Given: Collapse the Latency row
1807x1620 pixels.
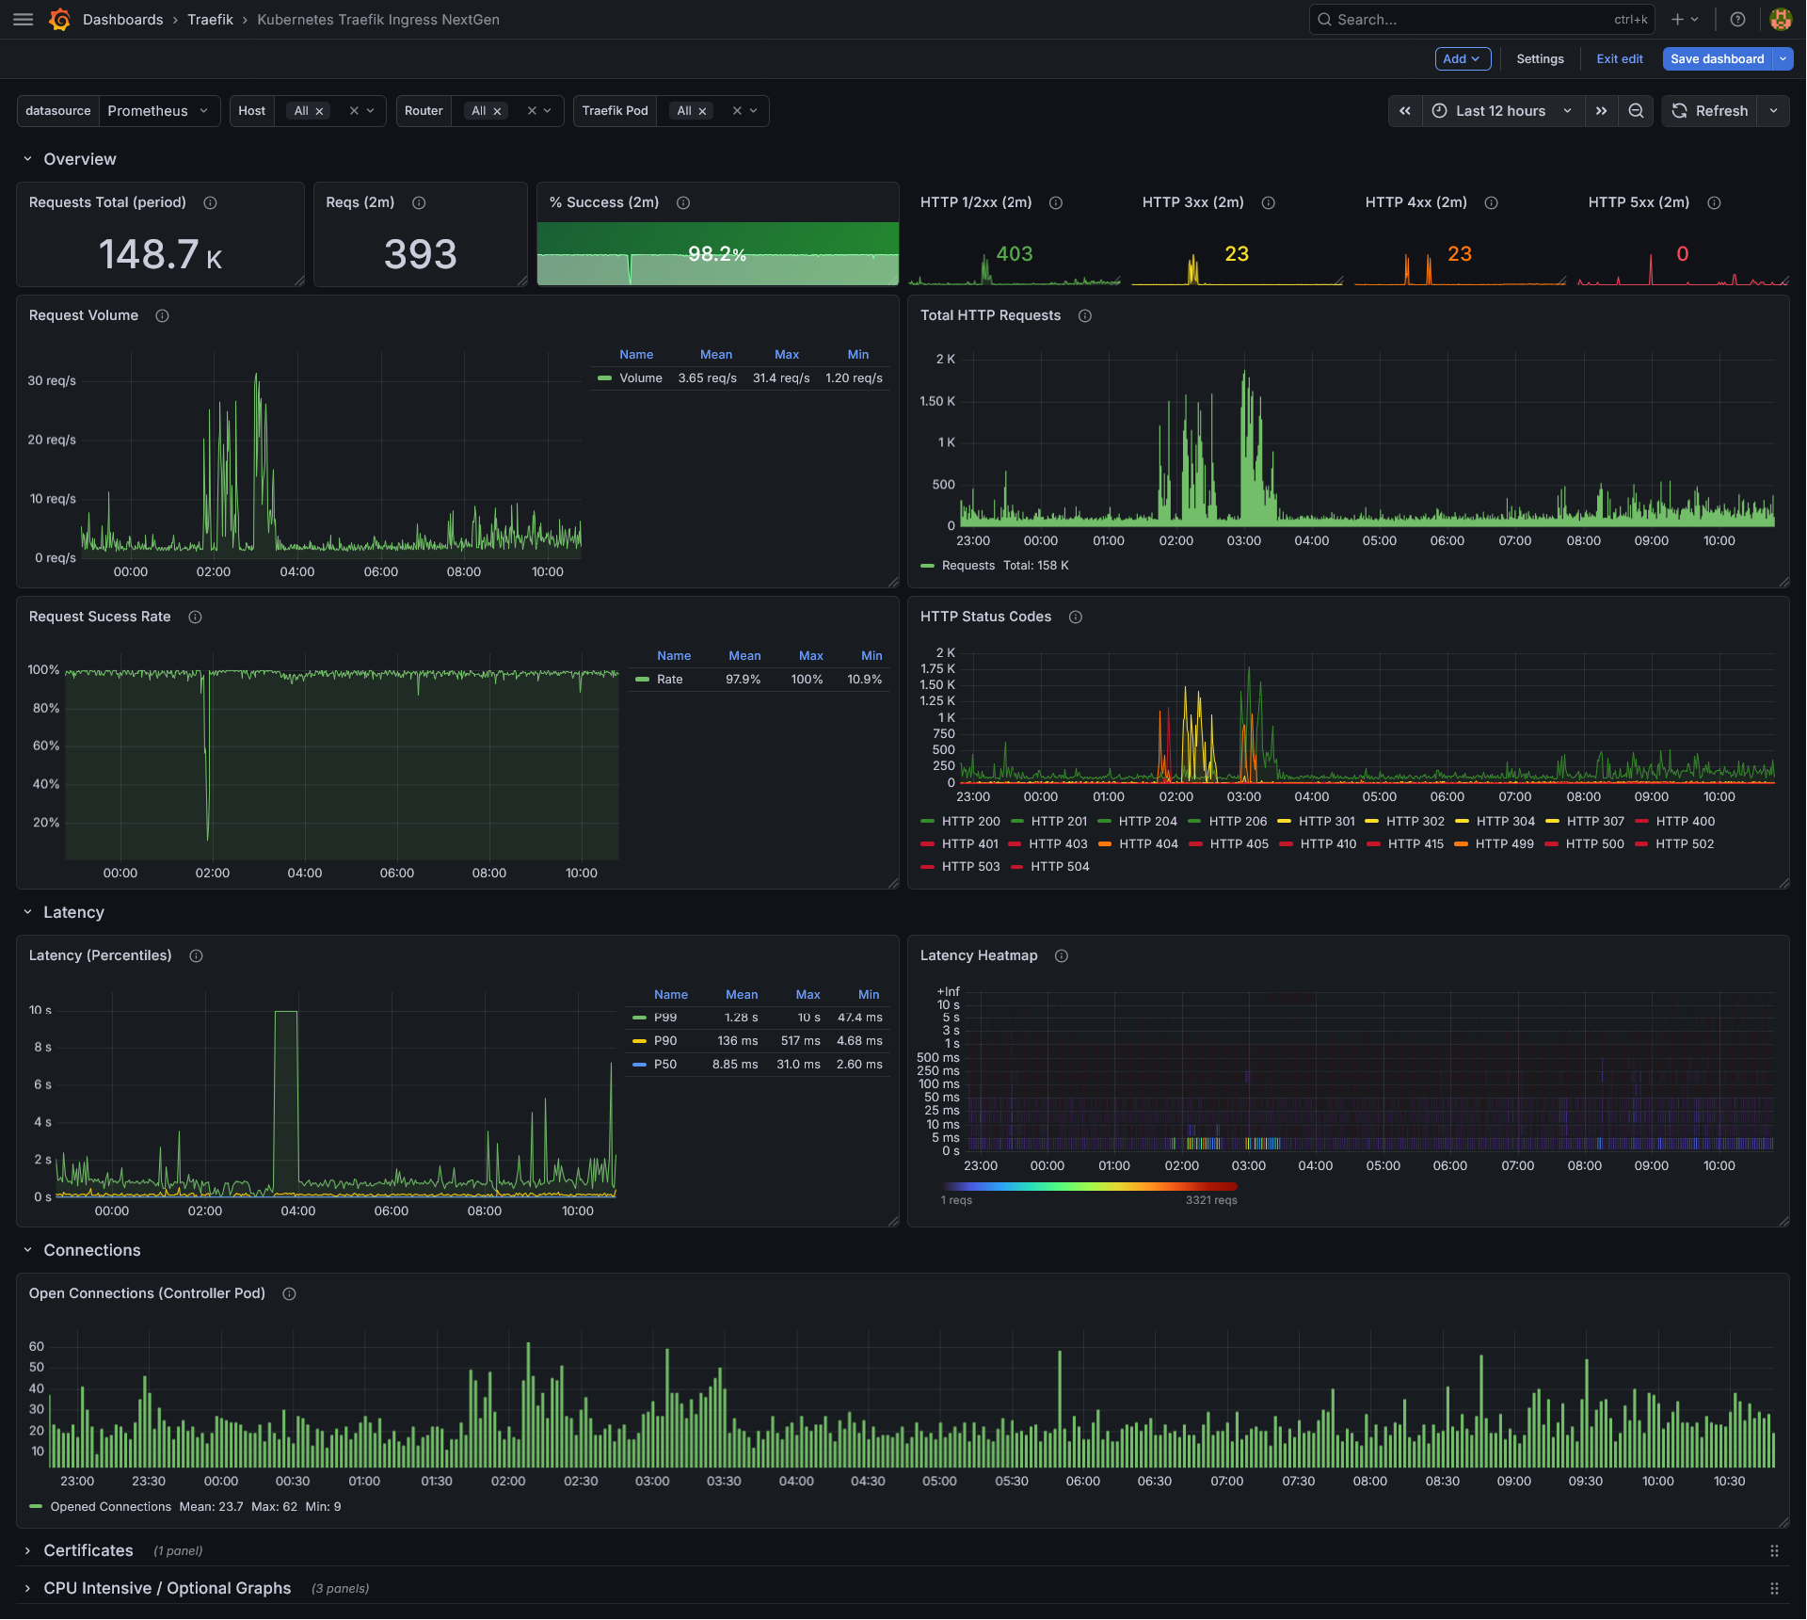Looking at the screenshot, I should click(x=28, y=913).
